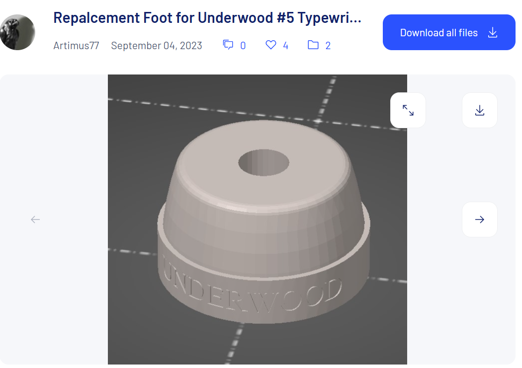The height and width of the screenshot is (368, 522).
Task: Click the September 04, 2023 upload date
Action: coord(156,45)
